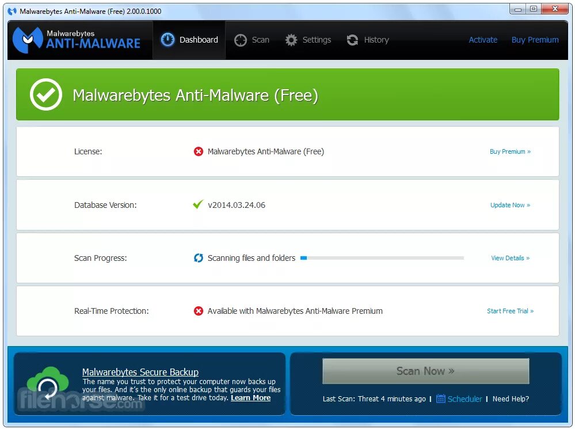The width and height of the screenshot is (575, 429).
Task: Click the History refresh-arrows icon
Action: point(352,40)
